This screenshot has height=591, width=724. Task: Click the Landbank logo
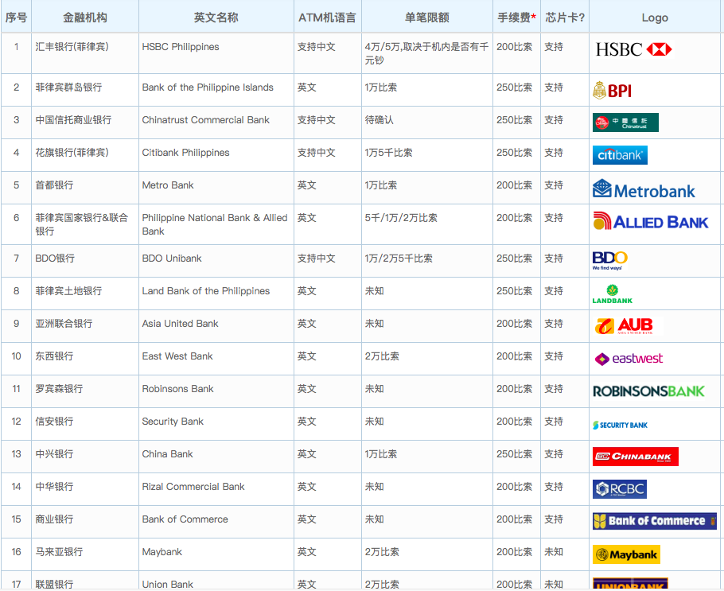pos(612,294)
